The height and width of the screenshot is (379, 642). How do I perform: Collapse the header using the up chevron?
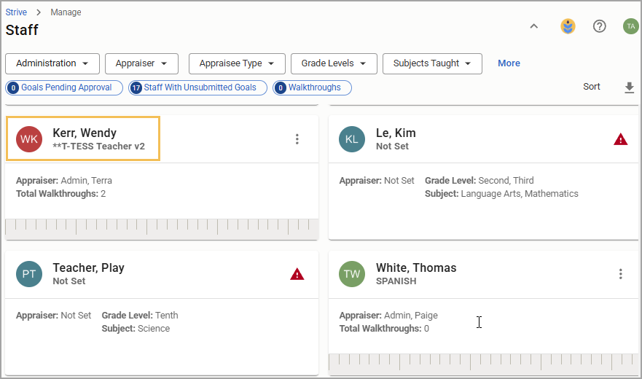(534, 27)
